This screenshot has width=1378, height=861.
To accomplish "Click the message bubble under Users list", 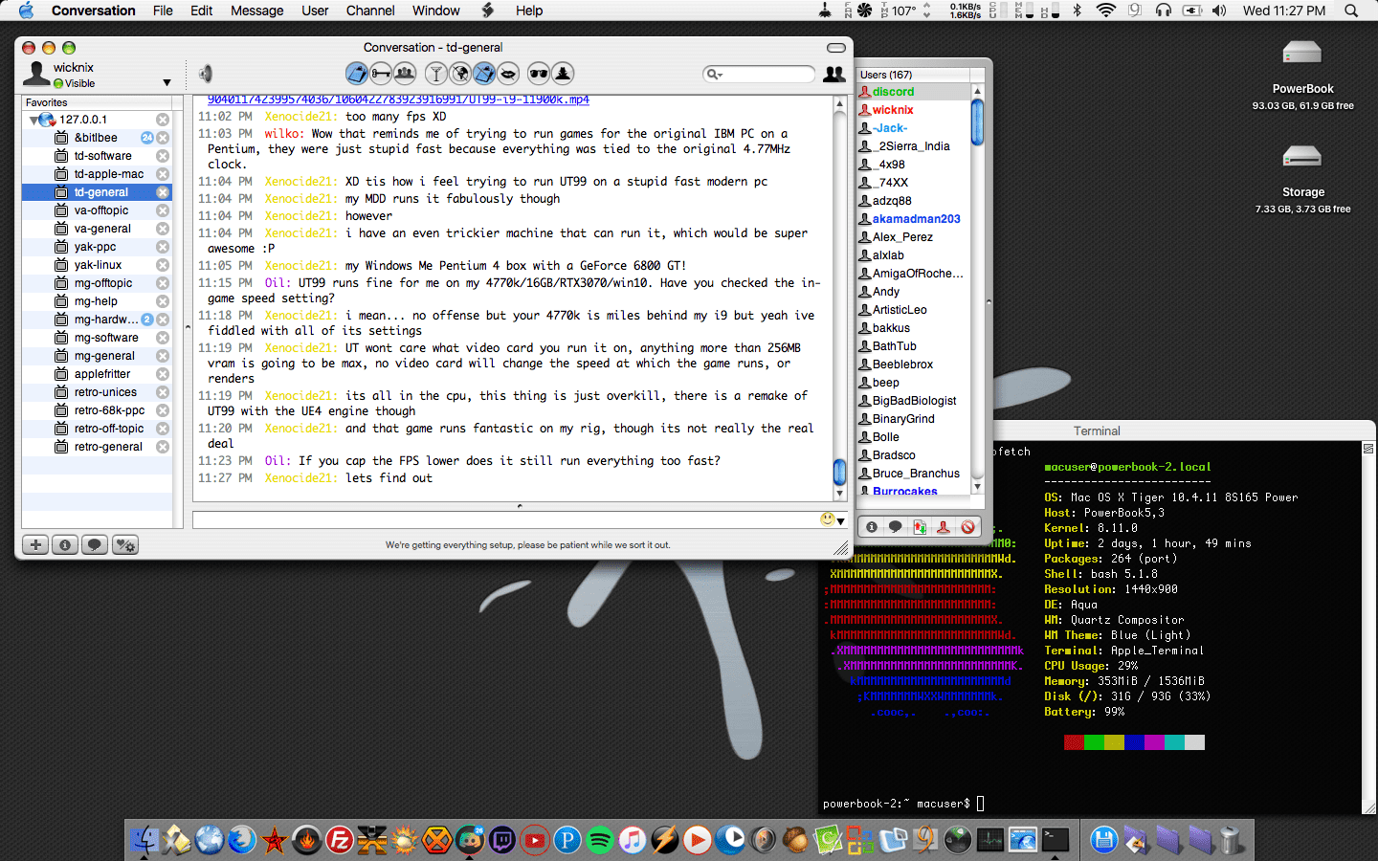I will (895, 527).
